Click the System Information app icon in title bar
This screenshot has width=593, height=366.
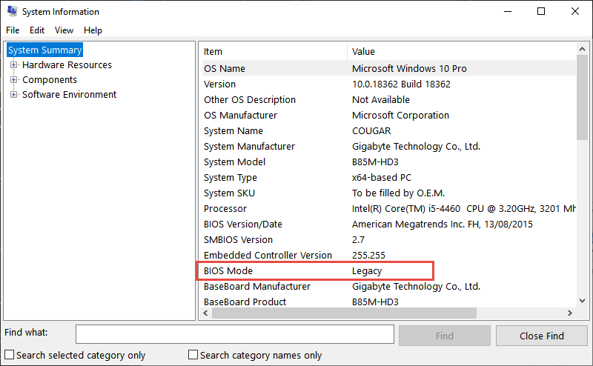(x=12, y=11)
